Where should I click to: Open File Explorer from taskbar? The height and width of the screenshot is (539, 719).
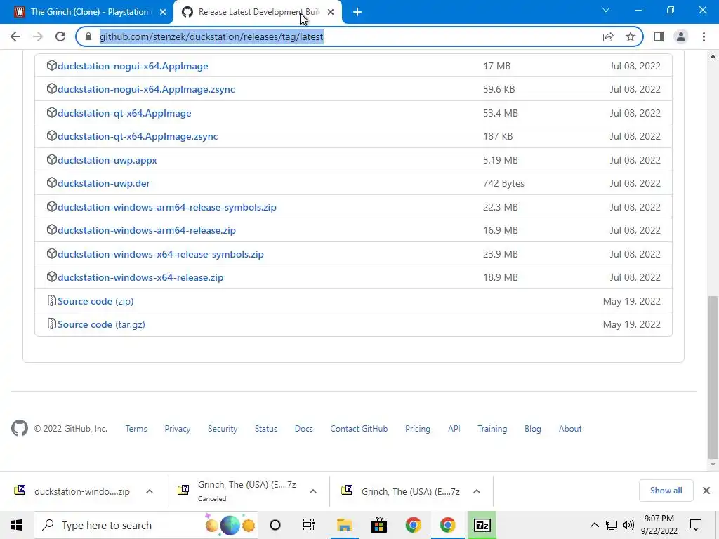pos(344,525)
